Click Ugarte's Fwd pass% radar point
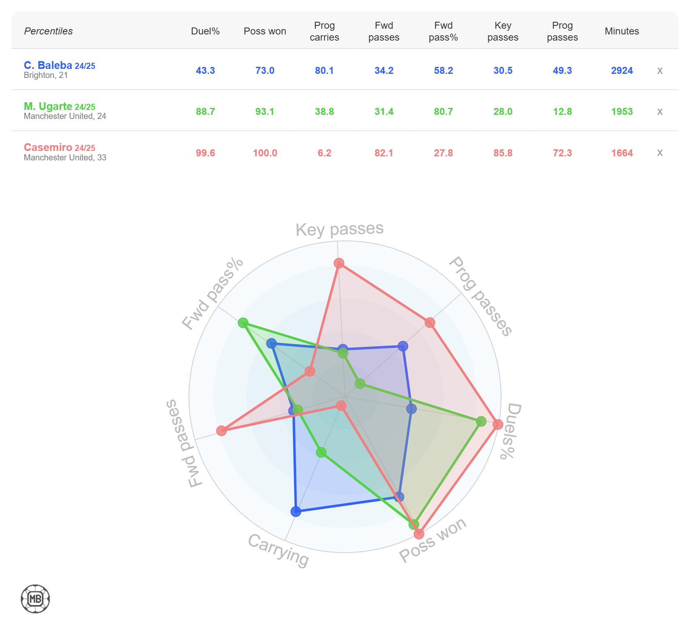Viewport: 690px width, 644px height. coord(243,322)
